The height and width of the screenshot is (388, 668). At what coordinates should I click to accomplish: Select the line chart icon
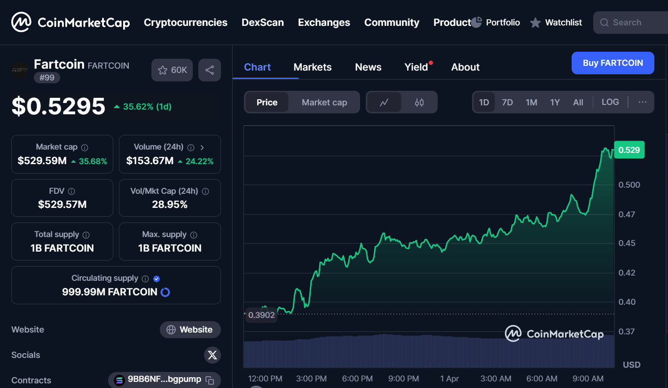click(385, 102)
